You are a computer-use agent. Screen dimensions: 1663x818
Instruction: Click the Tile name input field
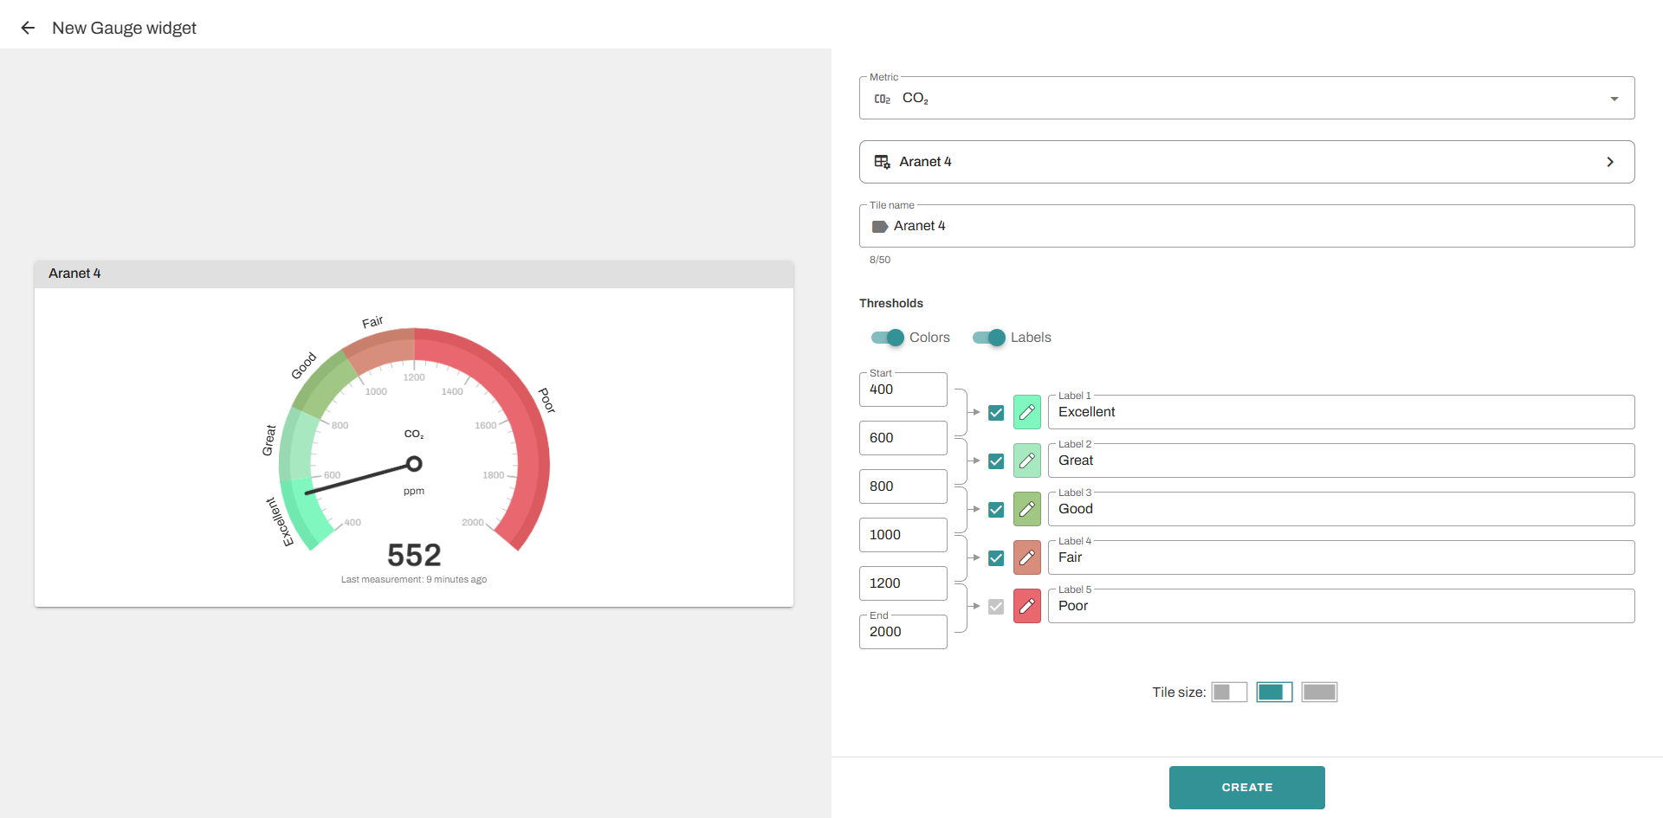[1256, 226]
